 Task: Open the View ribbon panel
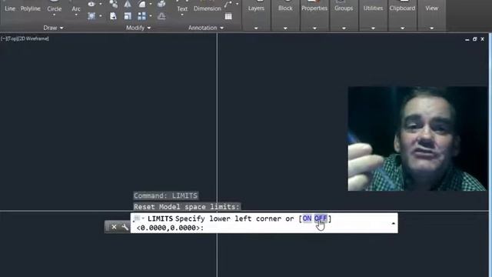click(432, 15)
